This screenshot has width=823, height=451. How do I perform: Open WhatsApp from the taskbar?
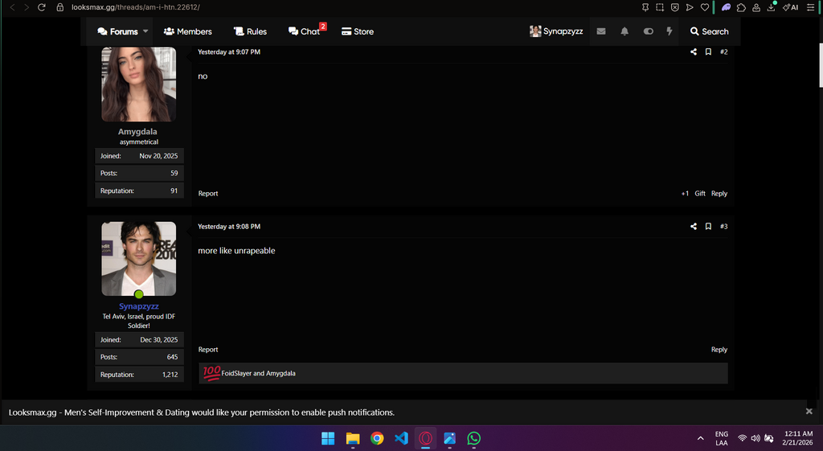(x=474, y=438)
